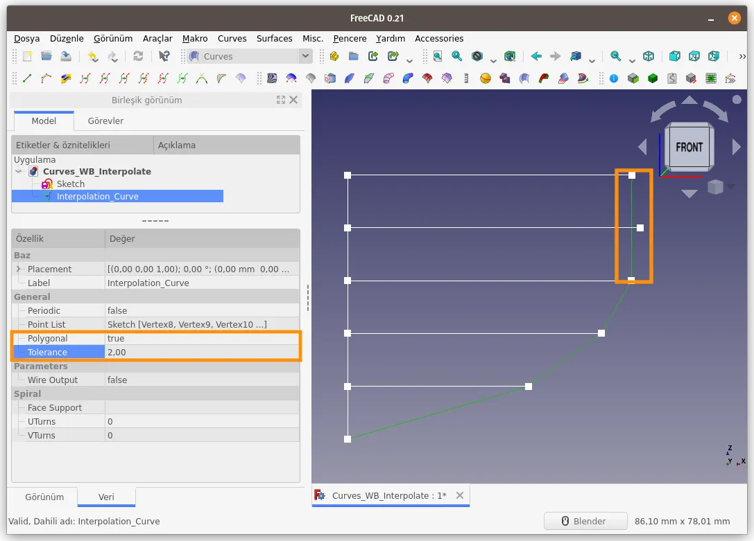Image resolution: width=754 pixels, height=541 pixels.
Task: Switch to the Görevler tab
Action: click(x=105, y=121)
